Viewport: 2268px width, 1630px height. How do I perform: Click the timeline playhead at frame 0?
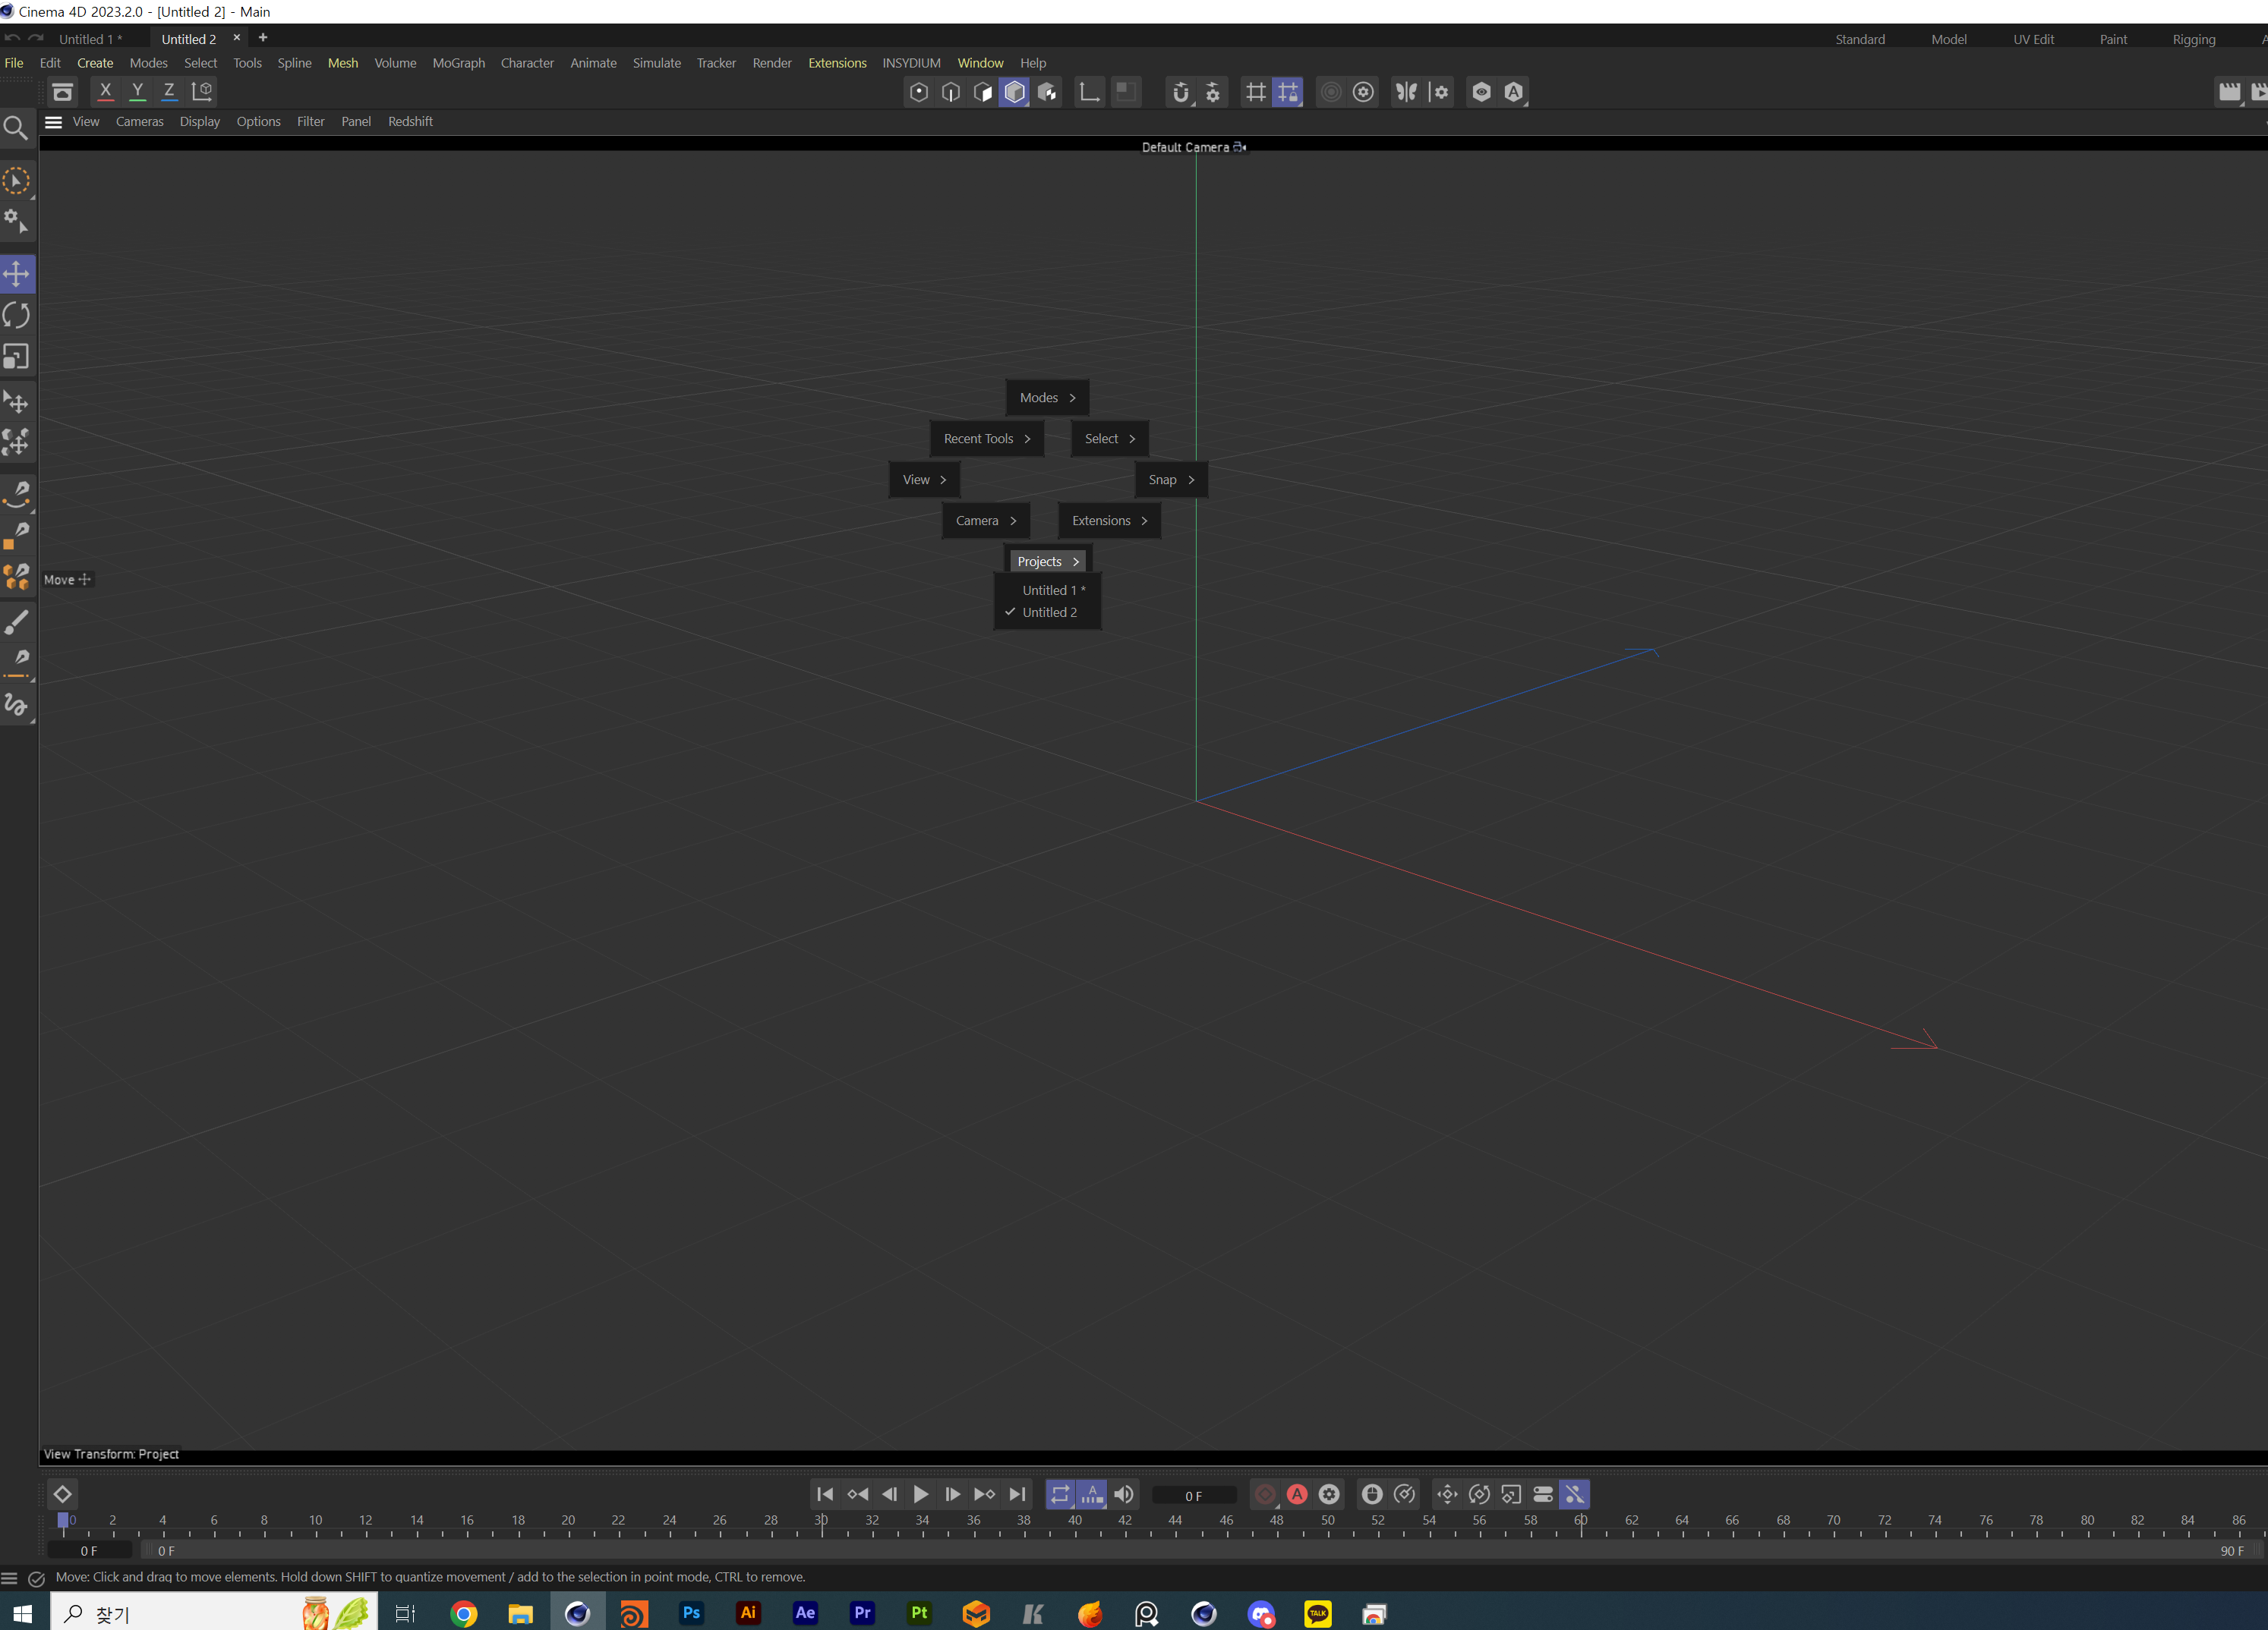[63, 1521]
